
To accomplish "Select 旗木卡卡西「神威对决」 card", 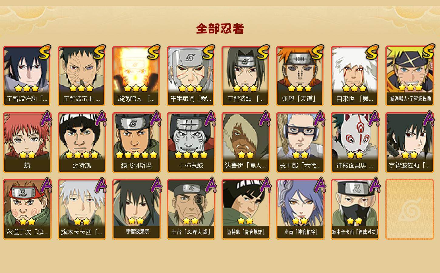I will click(x=355, y=209).
